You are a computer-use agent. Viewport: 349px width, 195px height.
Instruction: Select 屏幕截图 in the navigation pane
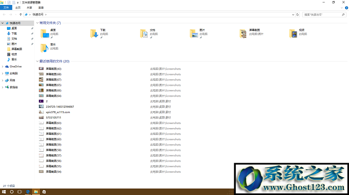pos(16,49)
